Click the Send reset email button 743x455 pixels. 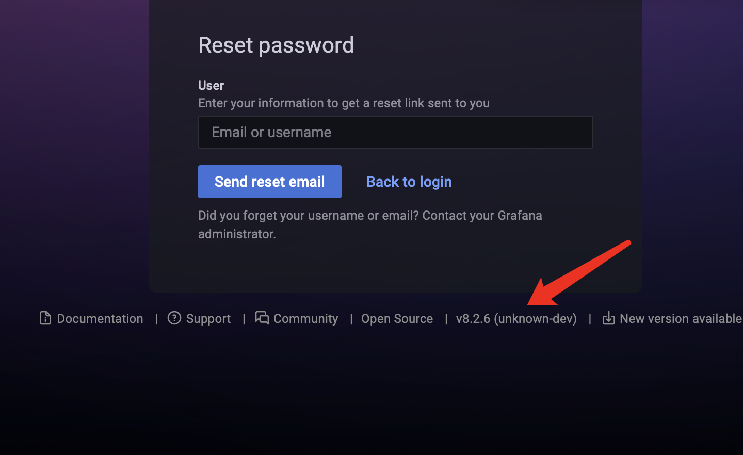(270, 182)
